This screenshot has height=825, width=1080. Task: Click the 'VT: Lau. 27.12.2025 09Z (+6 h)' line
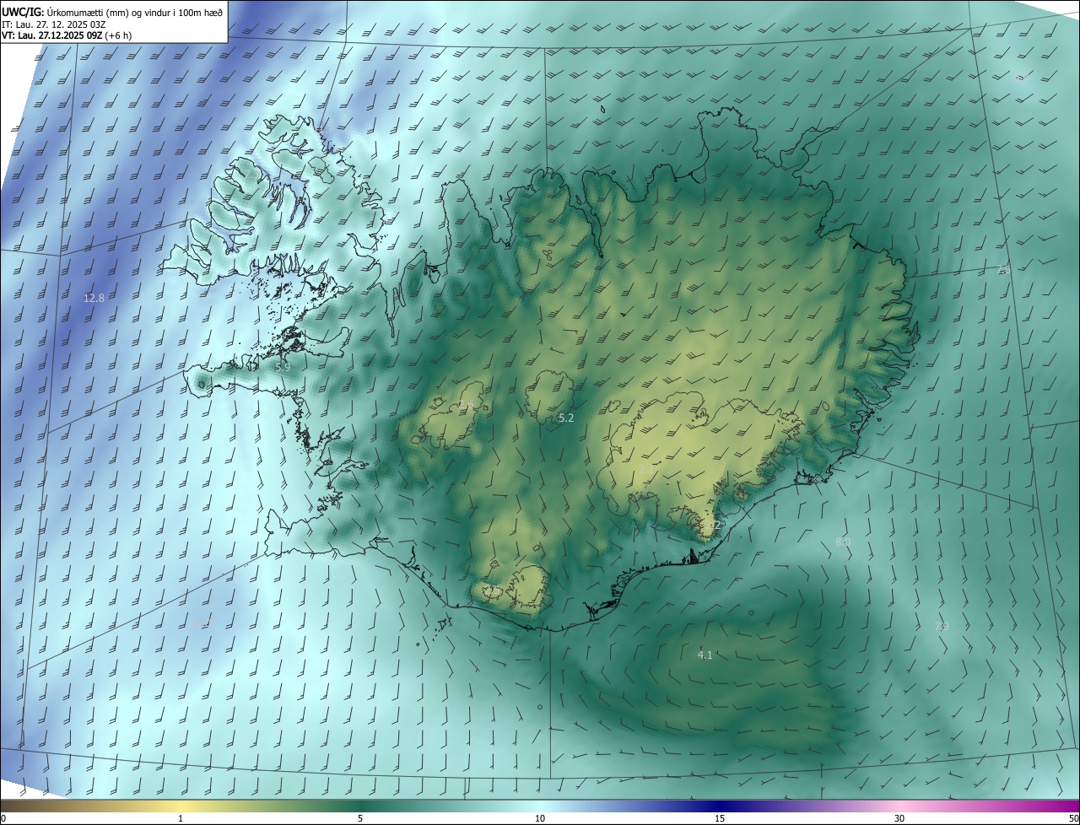coord(67,35)
